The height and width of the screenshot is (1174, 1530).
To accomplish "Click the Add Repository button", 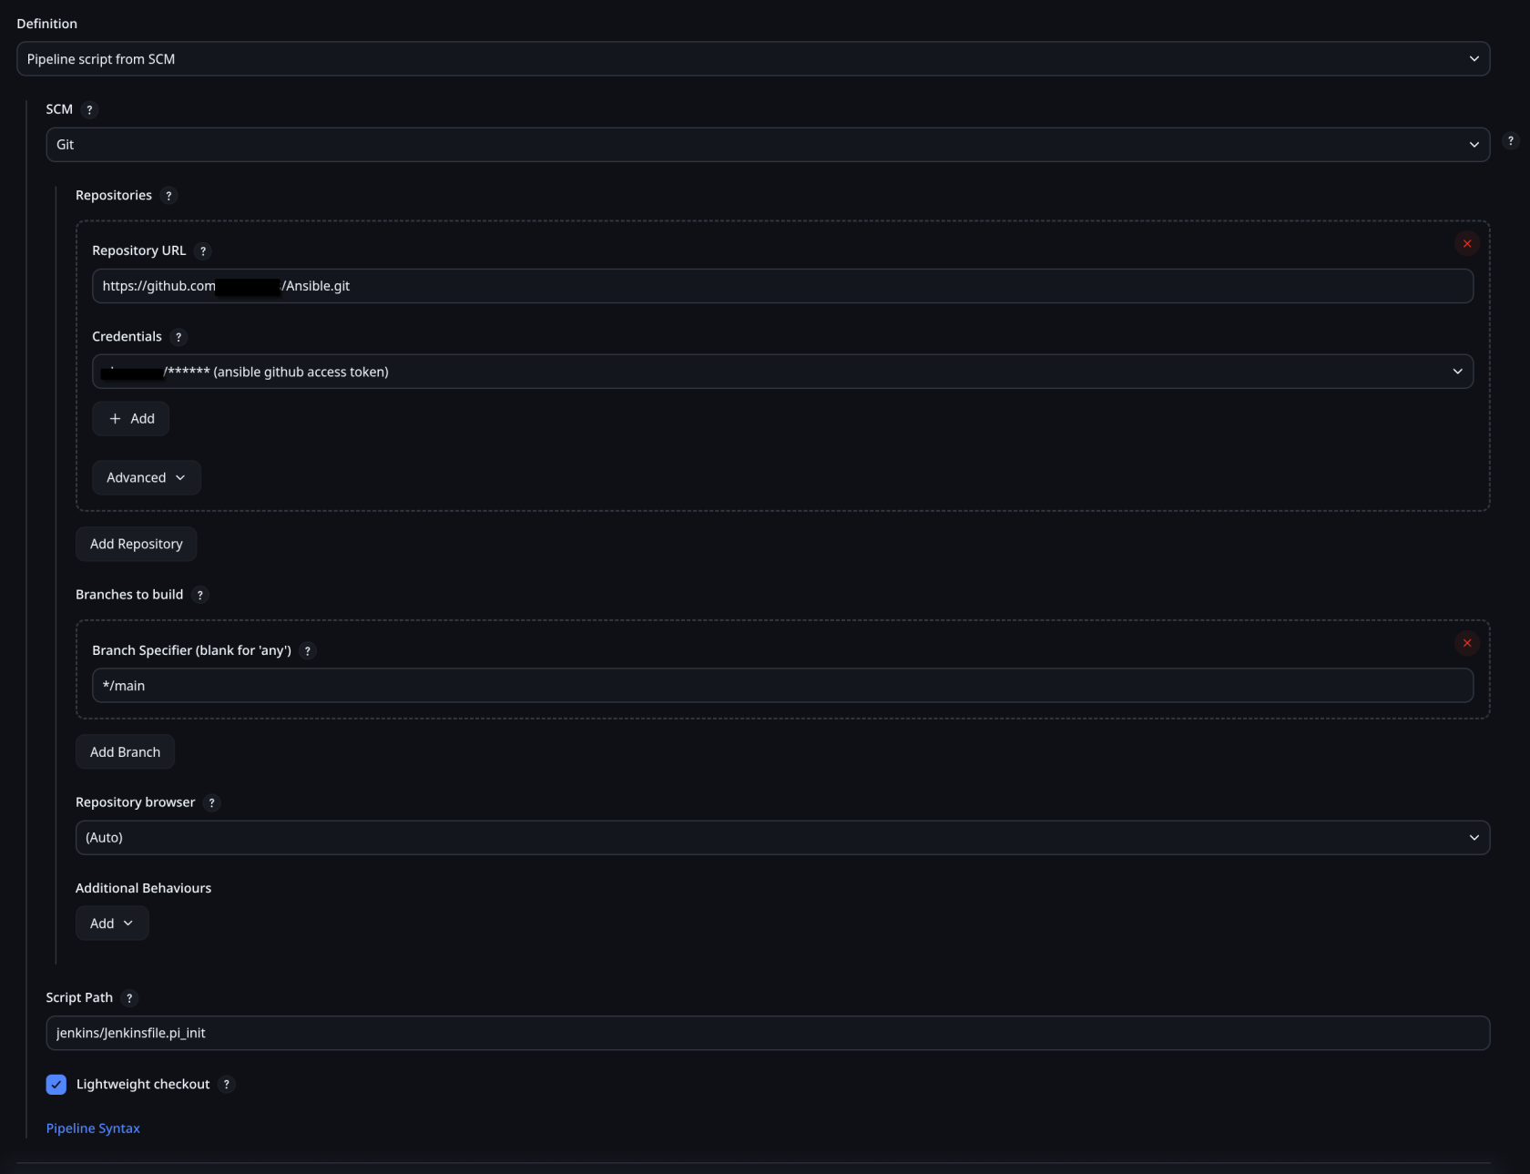I will pos(137,545).
